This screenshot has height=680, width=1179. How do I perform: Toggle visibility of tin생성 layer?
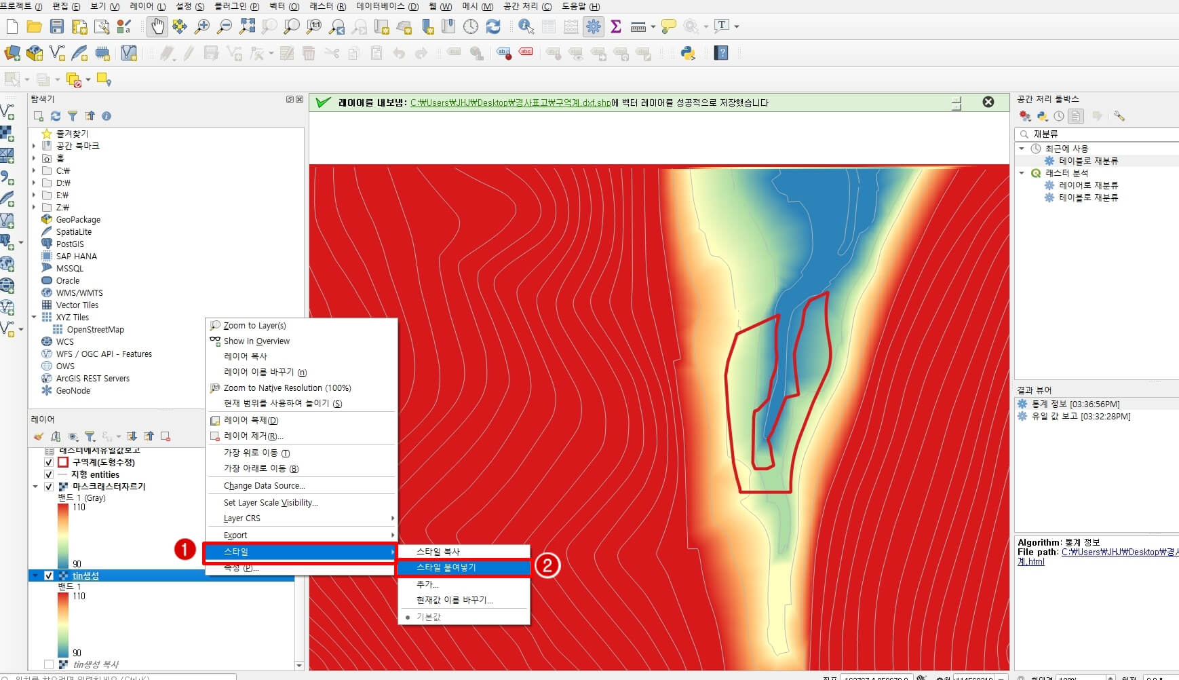(x=49, y=575)
